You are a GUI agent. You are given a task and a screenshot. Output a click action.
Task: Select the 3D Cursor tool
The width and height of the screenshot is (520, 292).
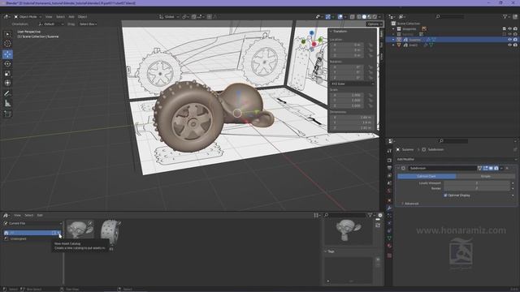coord(7,44)
